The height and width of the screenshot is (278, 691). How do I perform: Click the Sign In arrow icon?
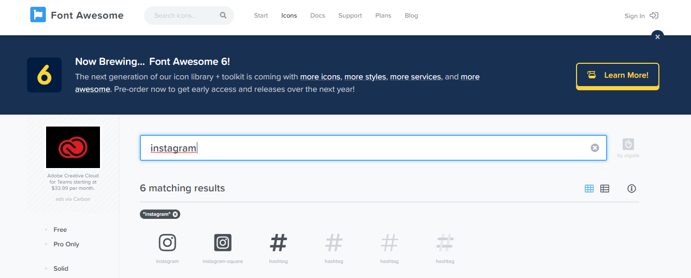click(x=654, y=16)
